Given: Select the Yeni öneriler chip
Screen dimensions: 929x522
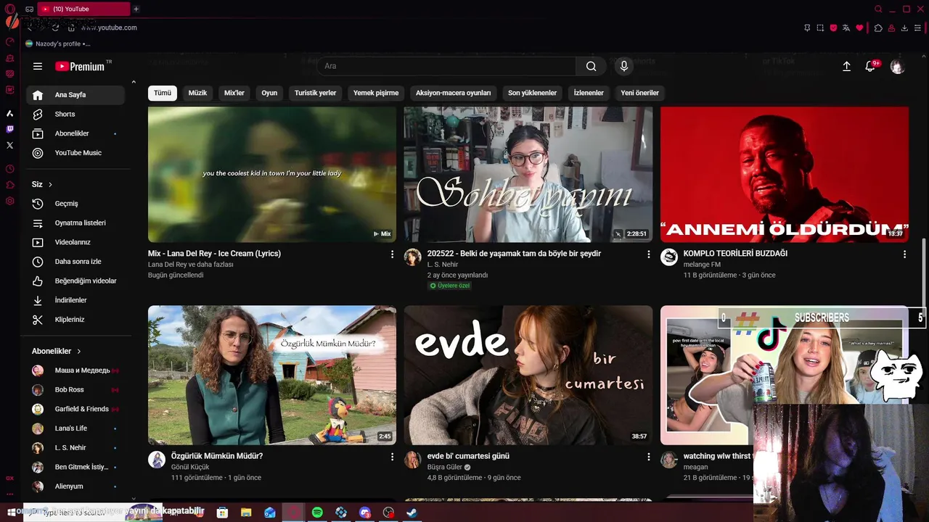Looking at the screenshot, I should click(639, 93).
